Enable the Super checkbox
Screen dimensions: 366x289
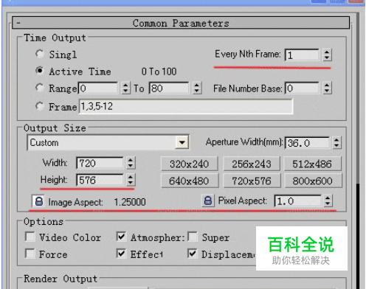(193, 237)
